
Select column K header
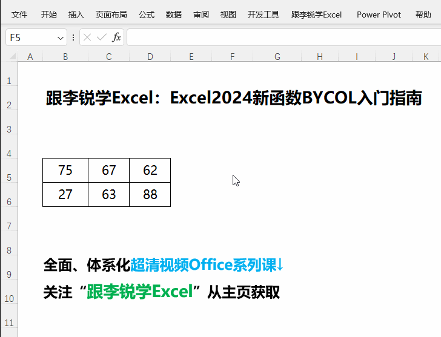point(425,56)
